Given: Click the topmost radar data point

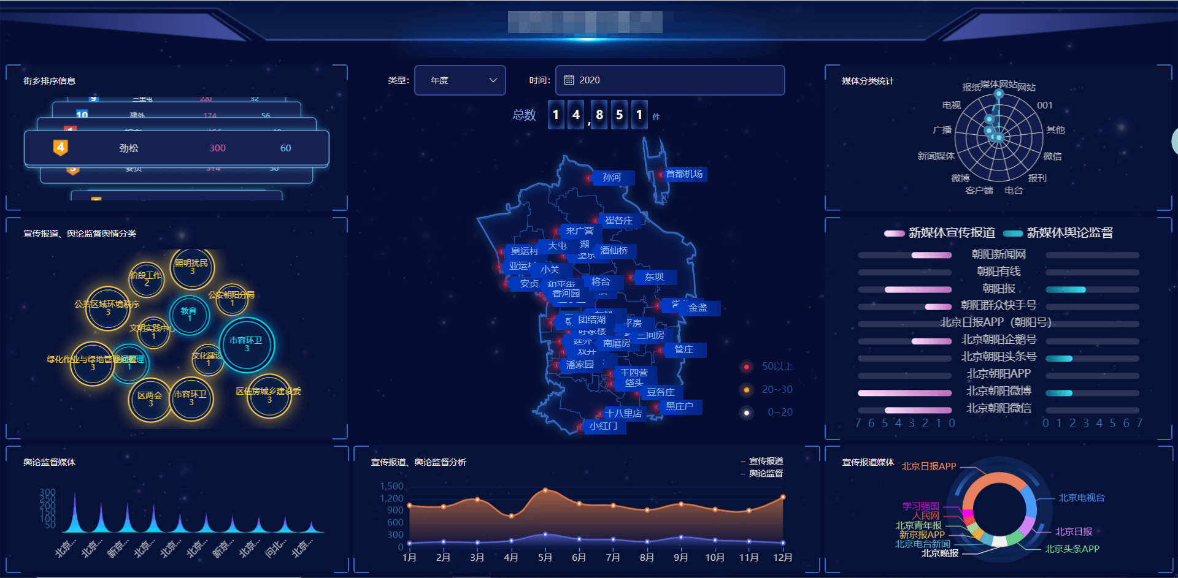Looking at the screenshot, I should click(999, 94).
